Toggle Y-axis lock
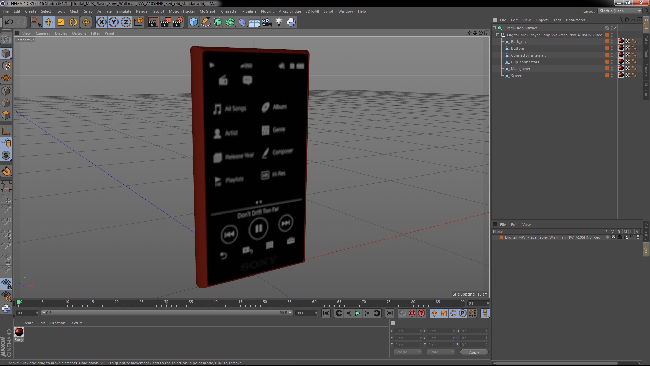650x366 pixels. click(114, 22)
